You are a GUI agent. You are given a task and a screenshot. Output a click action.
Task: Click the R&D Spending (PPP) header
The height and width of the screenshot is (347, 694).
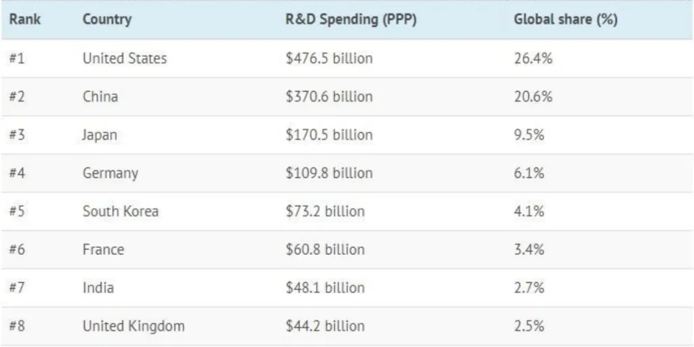[351, 20]
